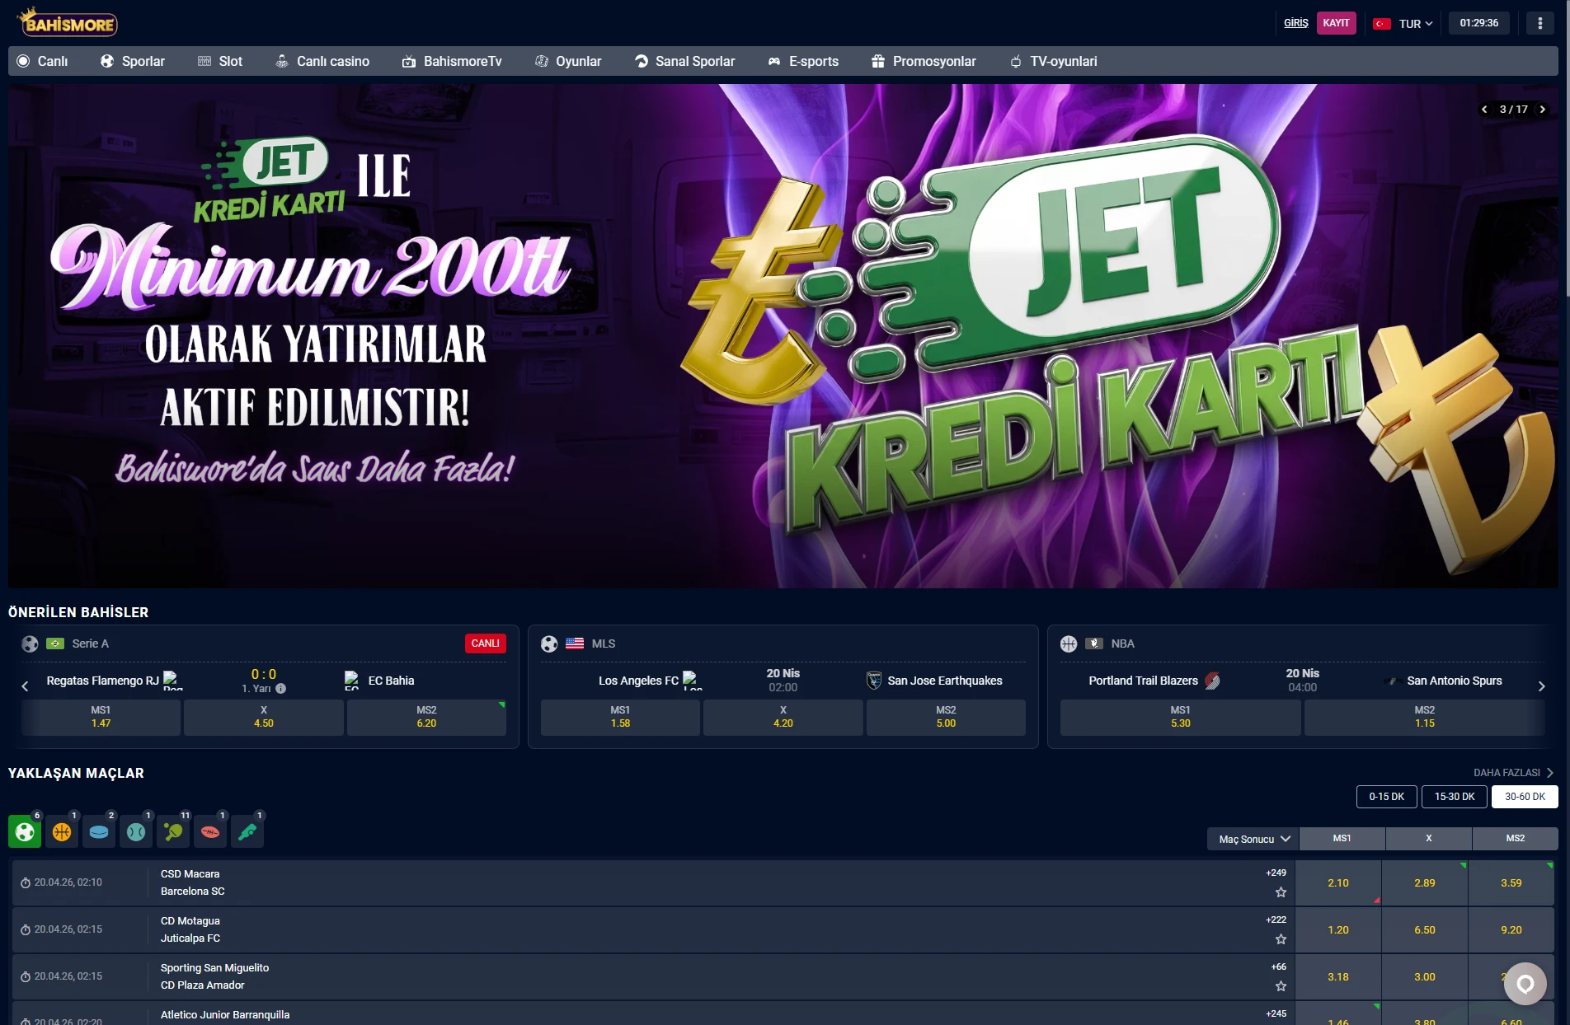
Task: Click the CANLI badge on Serie A
Action: [485, 644]
